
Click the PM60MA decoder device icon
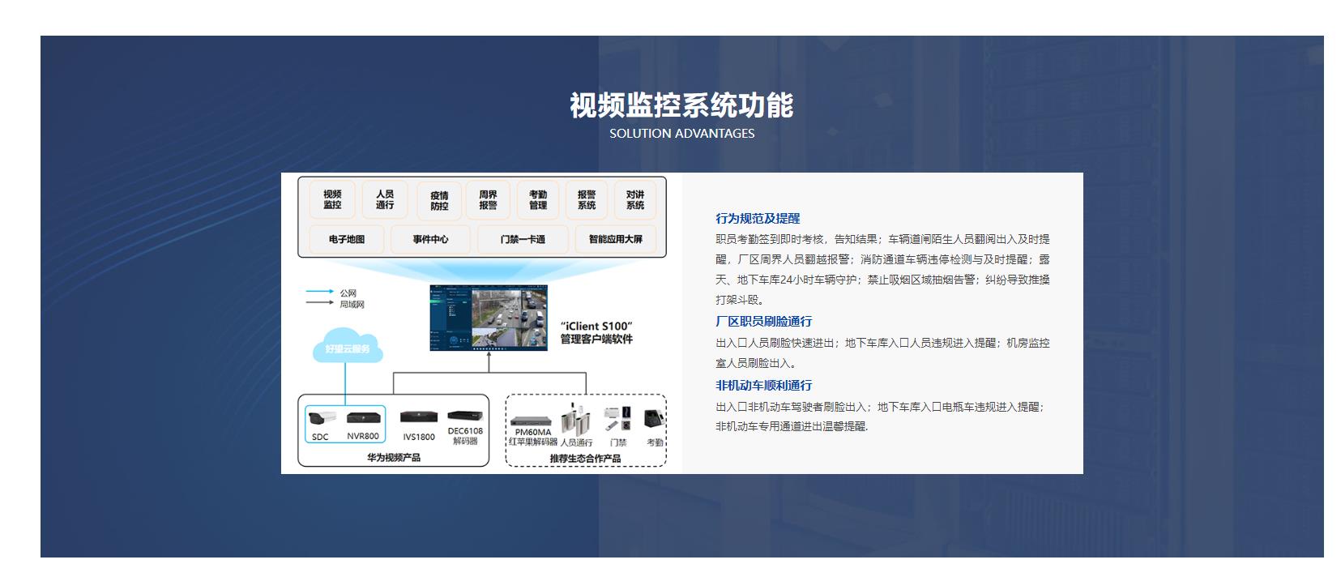click(x=532, y=421)
